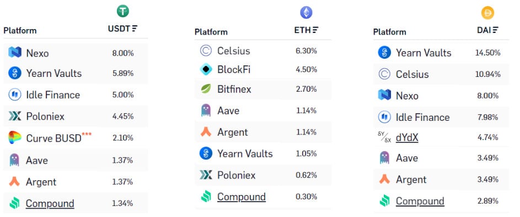Click the Bitfinex leaf logo
The image size is (520, 217).
tap(206, 89)
